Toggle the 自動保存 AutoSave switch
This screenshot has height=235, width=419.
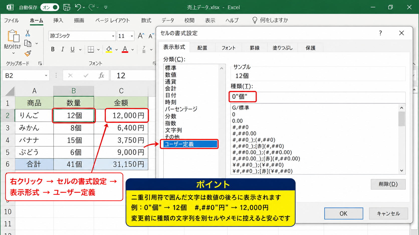tap(50, 7)
